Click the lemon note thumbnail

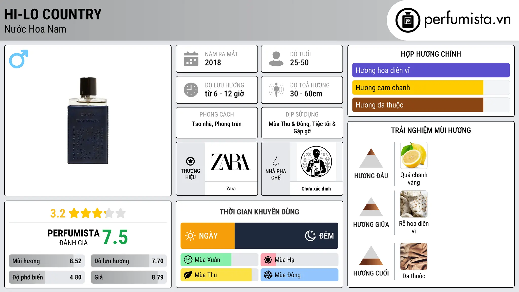pyautogui.click(x=414, y=155)
